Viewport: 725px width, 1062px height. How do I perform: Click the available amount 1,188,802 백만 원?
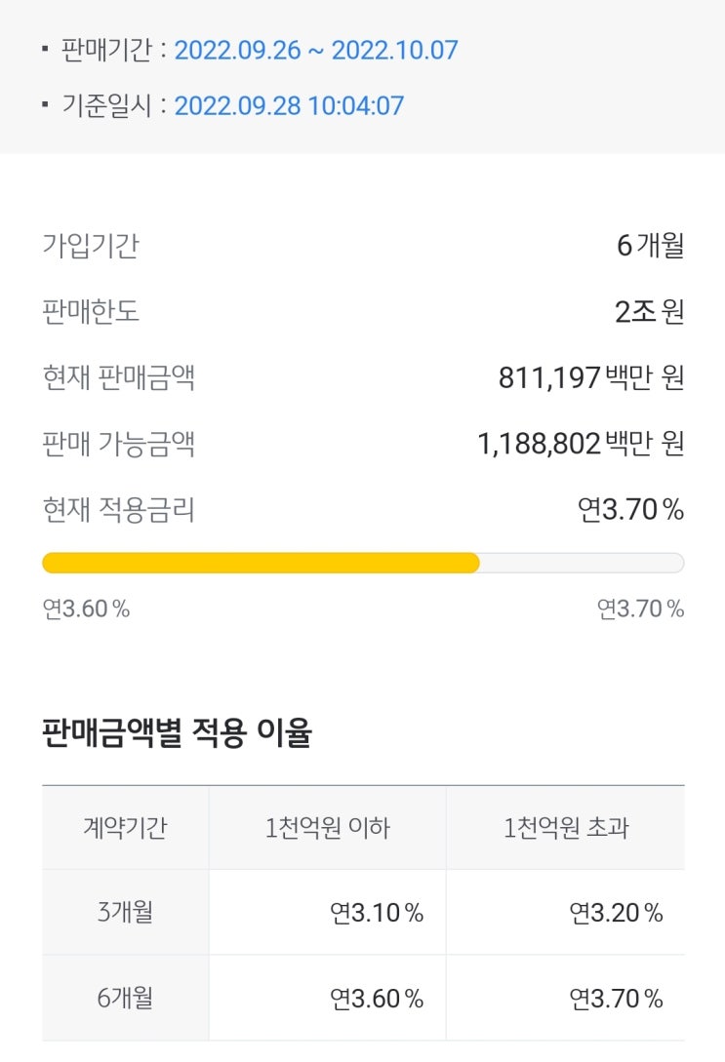click(x=580, y=444)
